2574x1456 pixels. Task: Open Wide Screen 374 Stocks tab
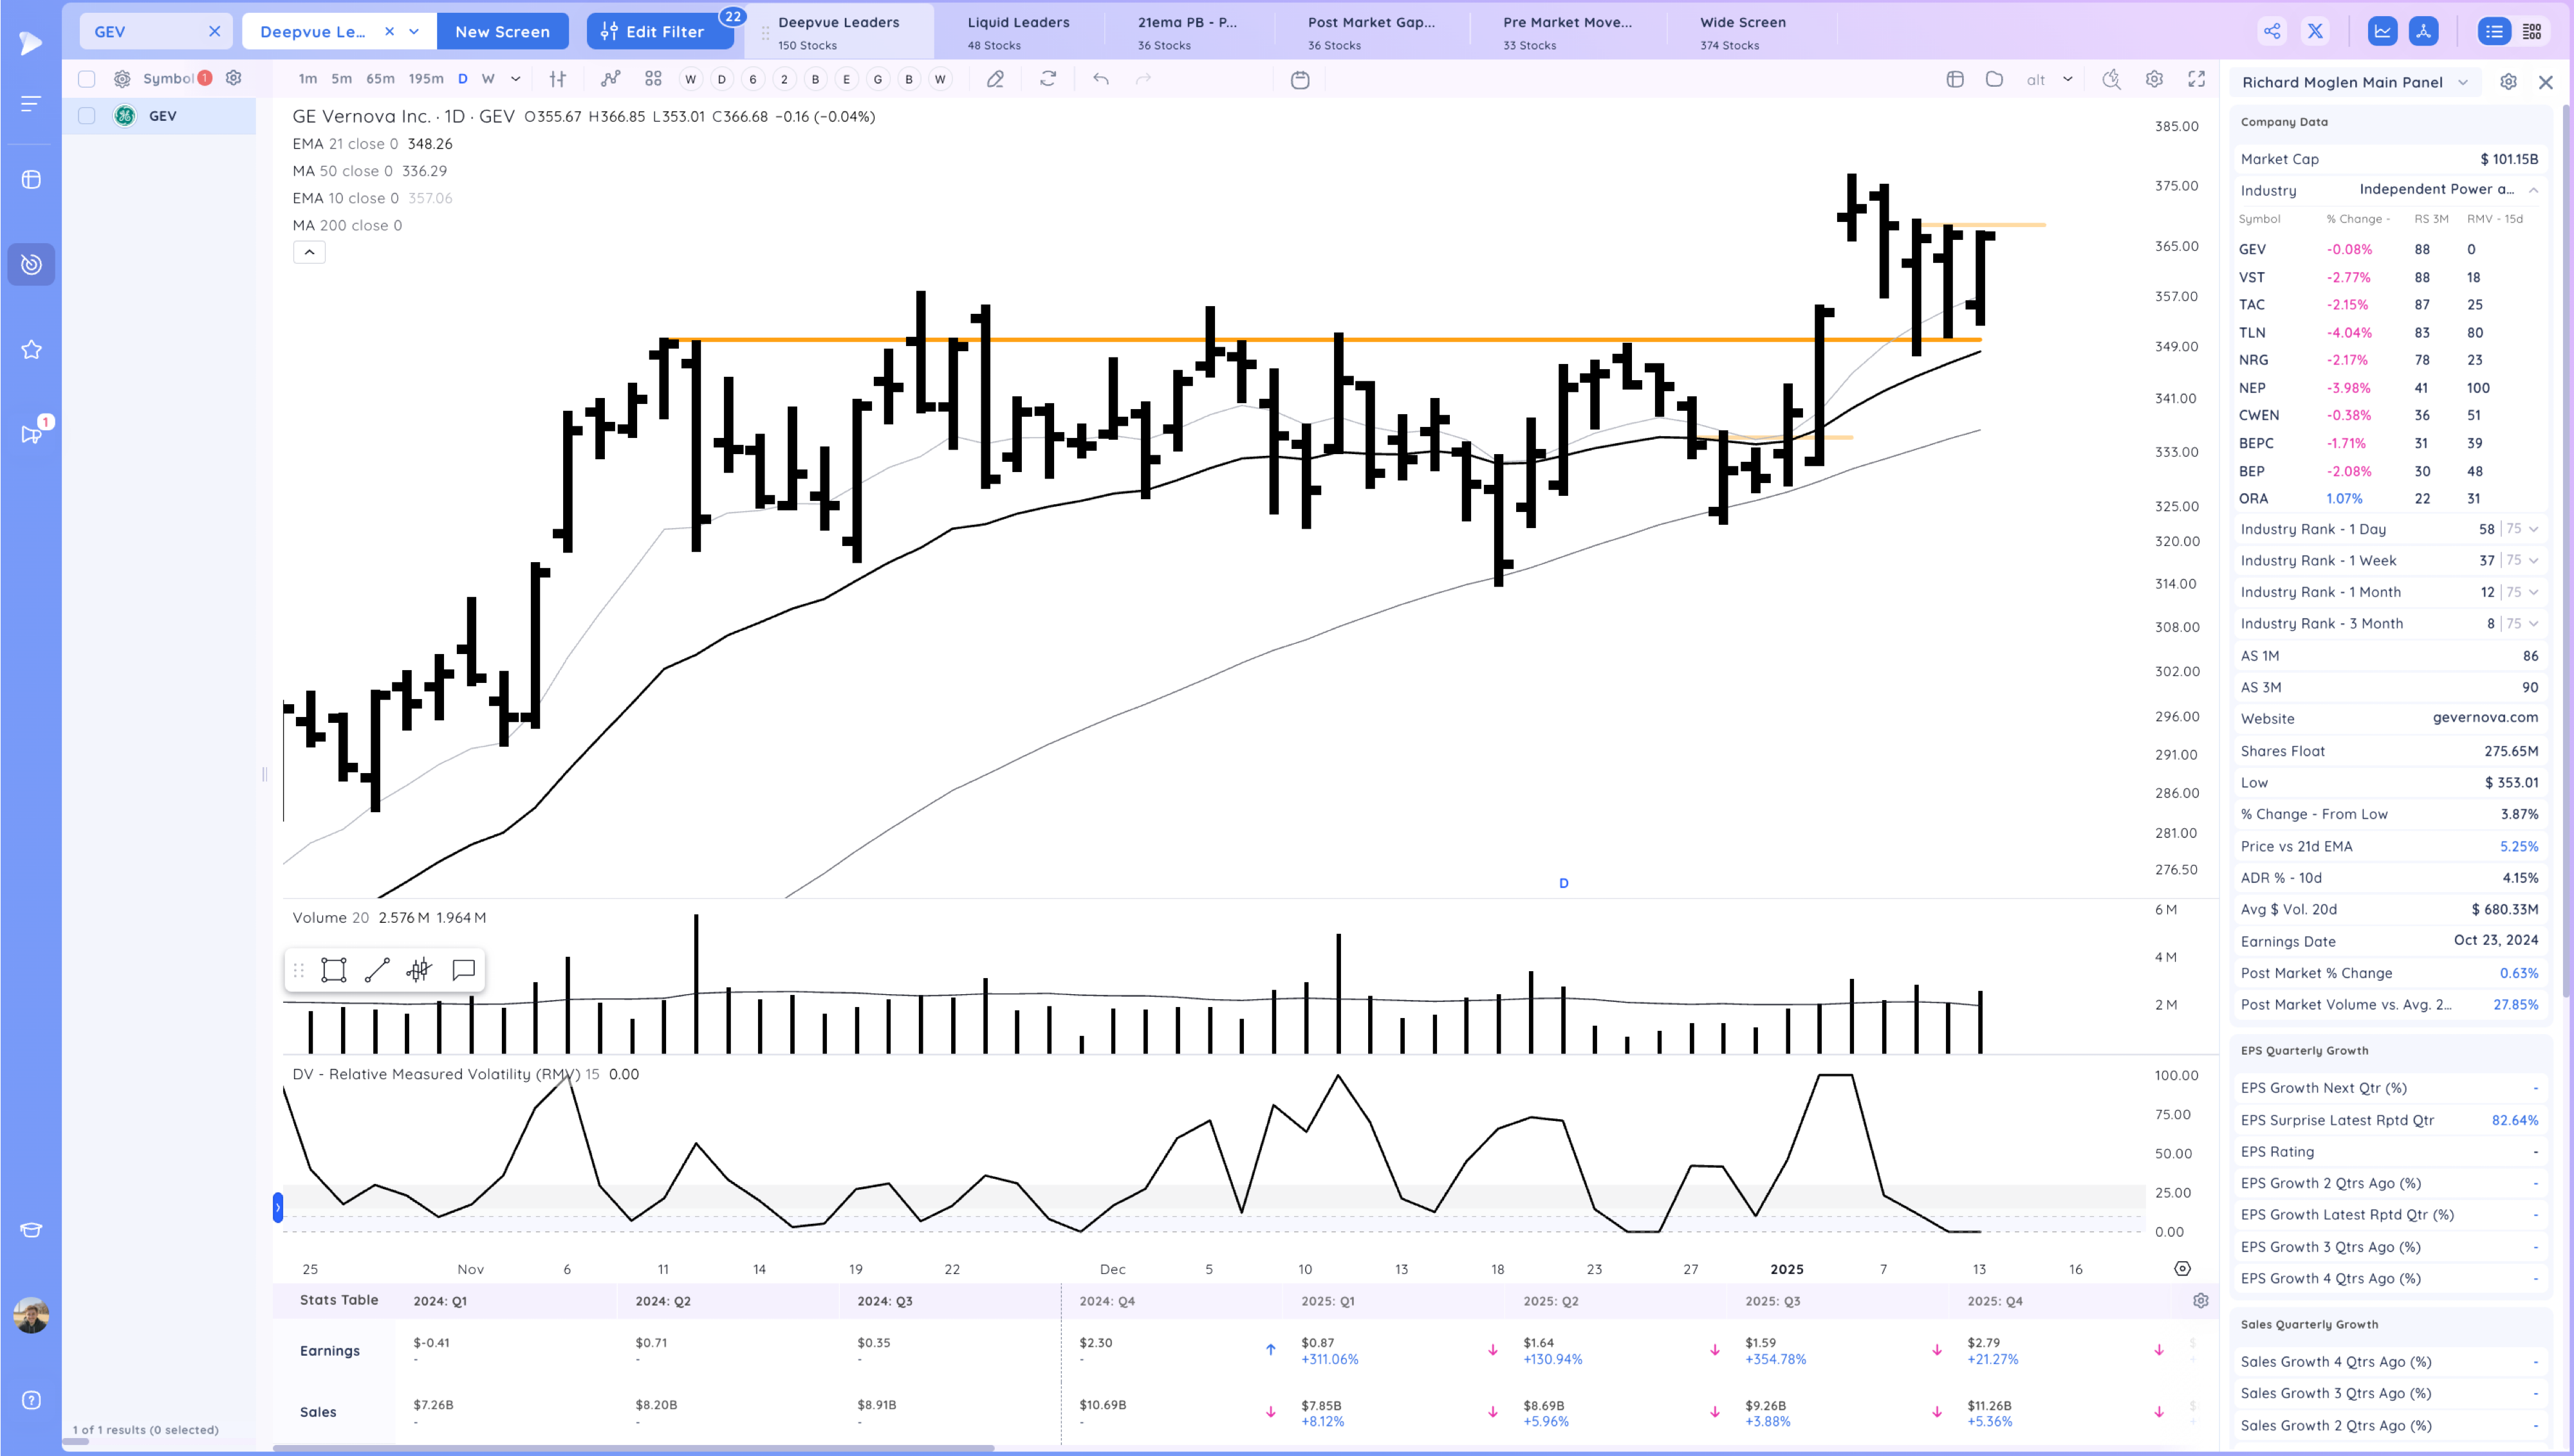pyautogui.click(x=1743, y=32)
